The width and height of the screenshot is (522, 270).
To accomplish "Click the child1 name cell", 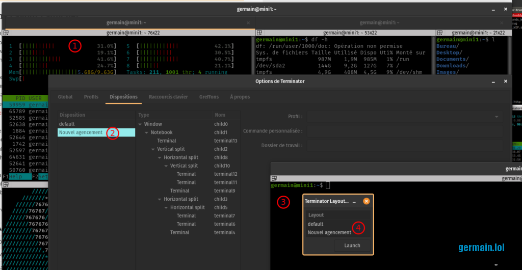I will coord(221,132).
